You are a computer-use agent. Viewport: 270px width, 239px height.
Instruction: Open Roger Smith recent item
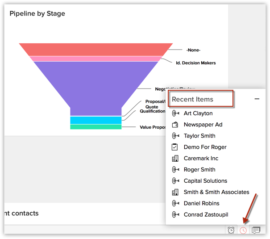point(199,170)
